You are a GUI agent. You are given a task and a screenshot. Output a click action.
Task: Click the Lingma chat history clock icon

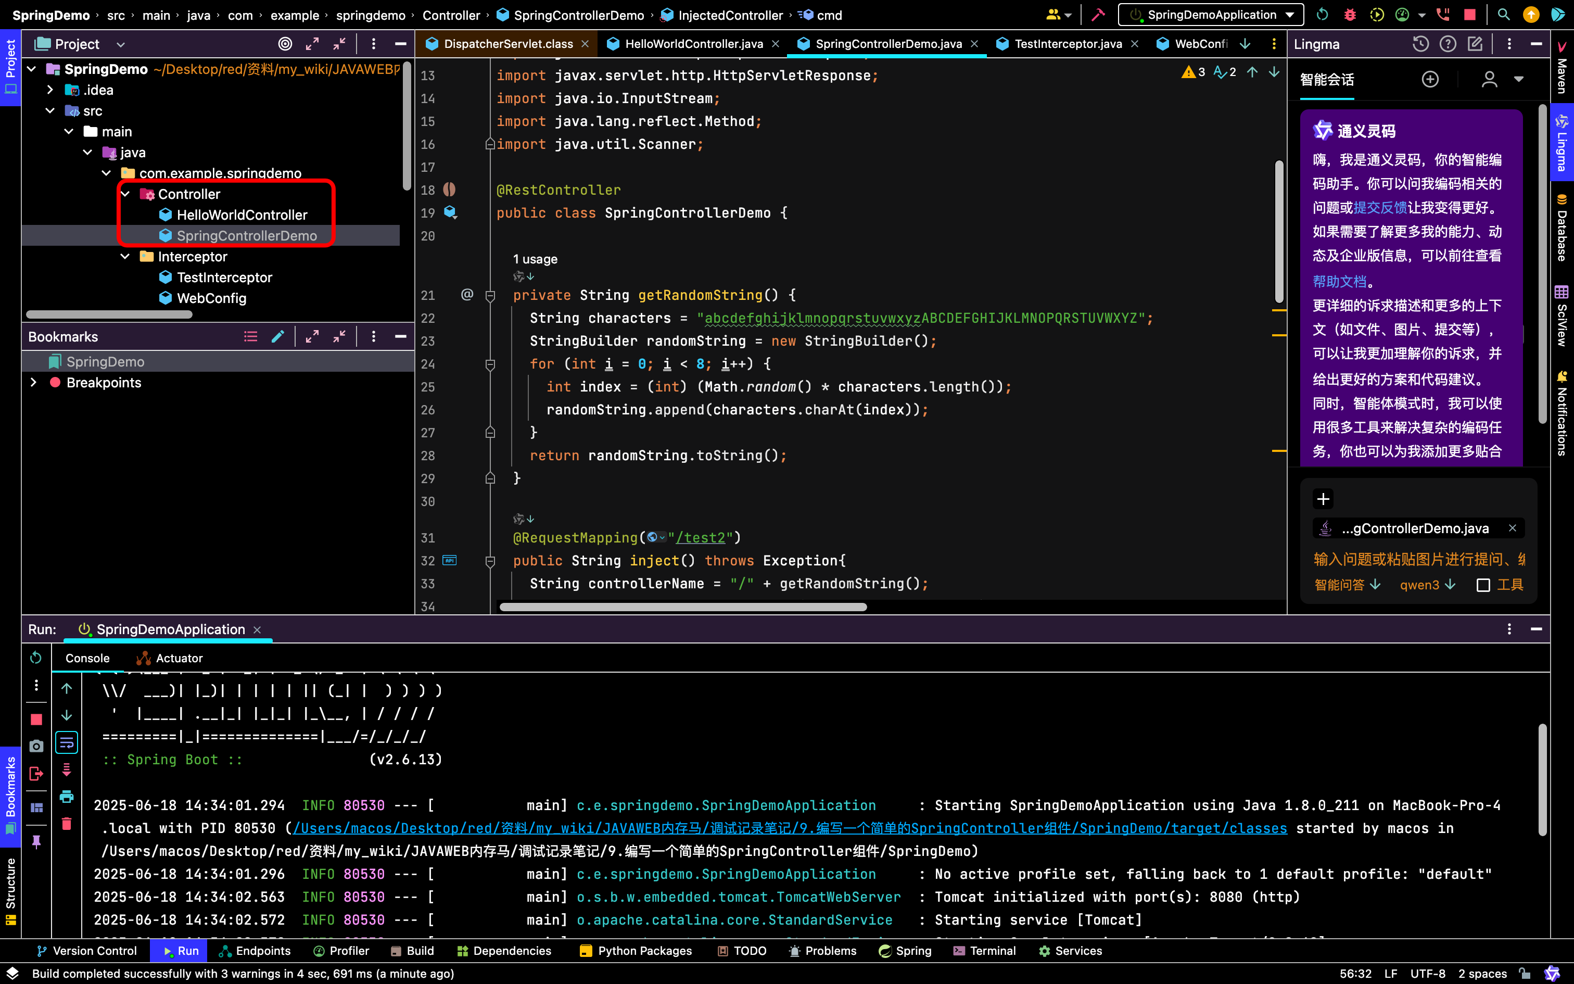pyautogui.click(x=1420, y=44)
